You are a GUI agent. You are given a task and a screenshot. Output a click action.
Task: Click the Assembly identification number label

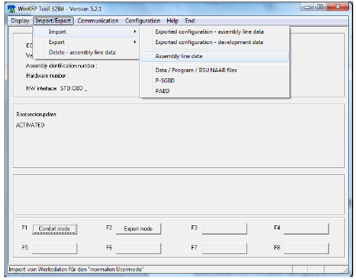click(x=61, y=66)
